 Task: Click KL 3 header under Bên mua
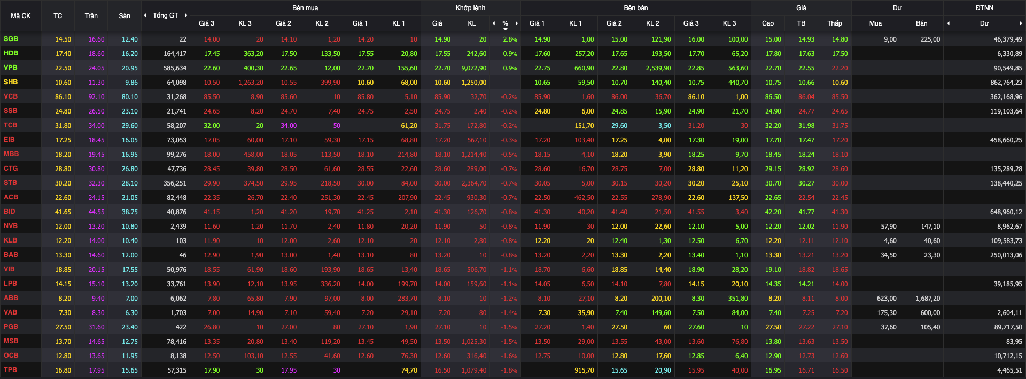pos(245,23)
